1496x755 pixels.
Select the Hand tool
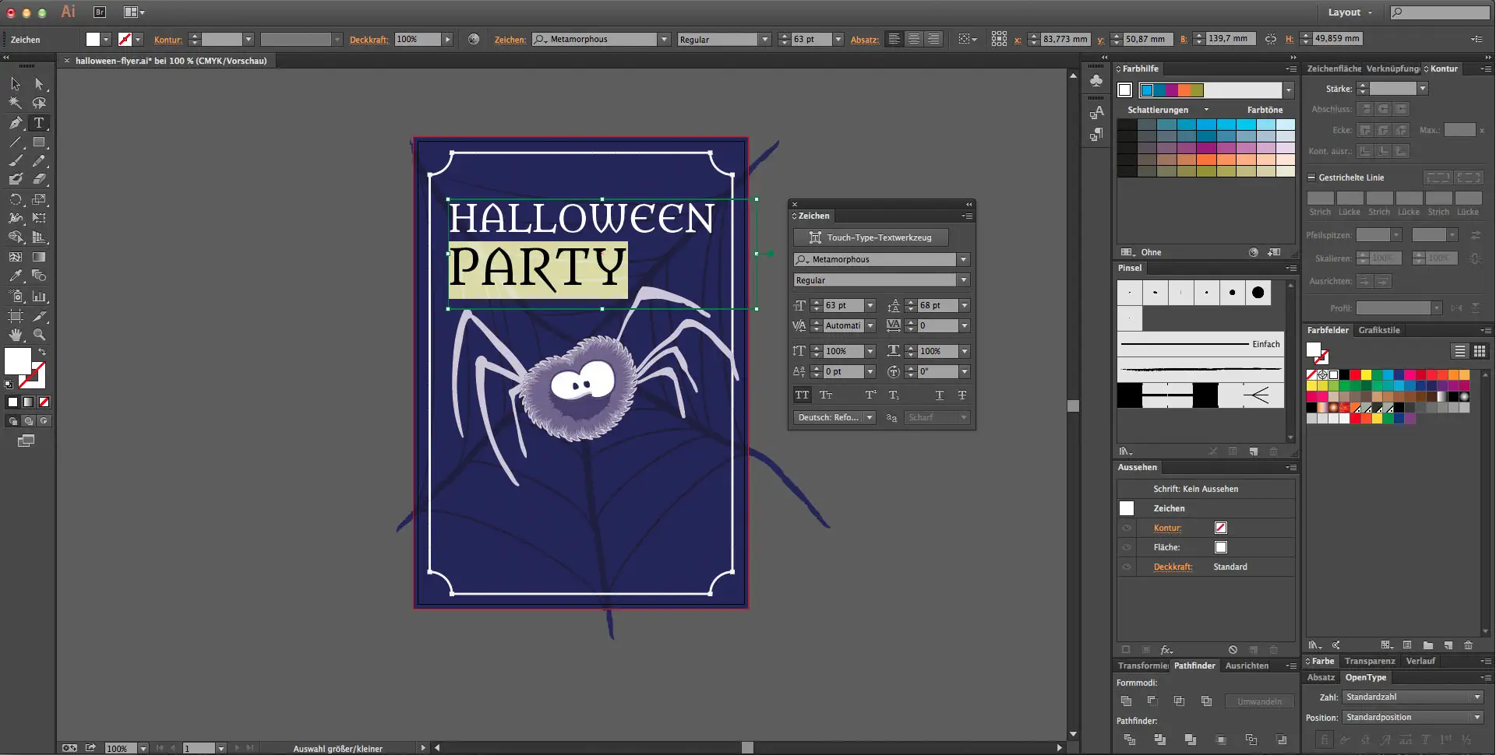[15, 334]
